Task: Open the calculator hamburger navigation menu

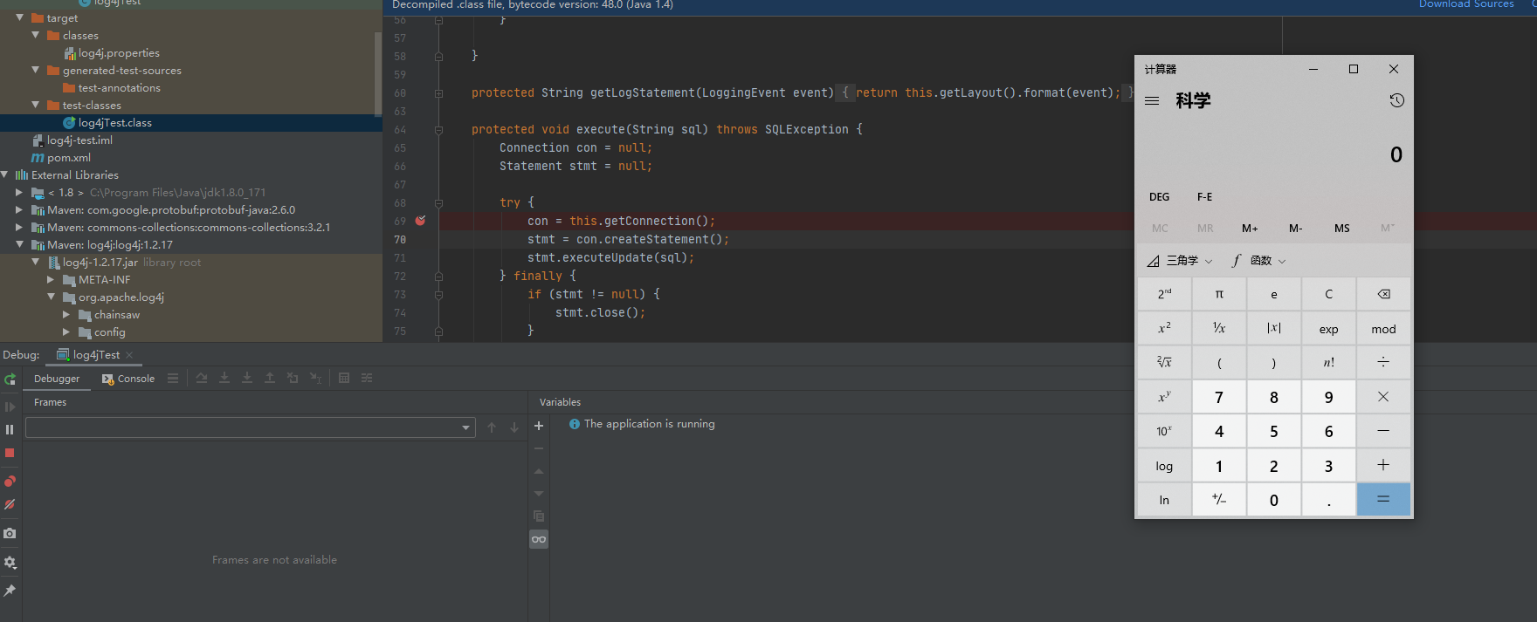Action: [x=1152, y=101]
